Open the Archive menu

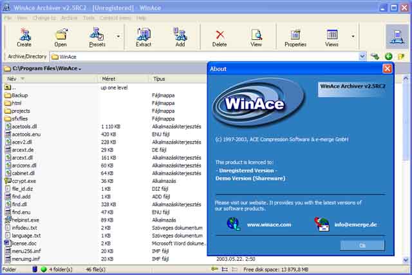[69, 18]
